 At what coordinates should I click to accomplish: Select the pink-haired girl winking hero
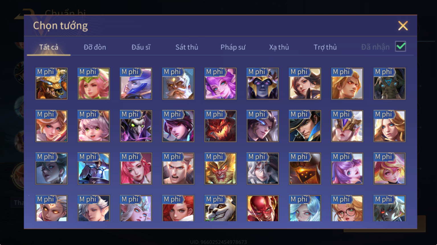94,84
